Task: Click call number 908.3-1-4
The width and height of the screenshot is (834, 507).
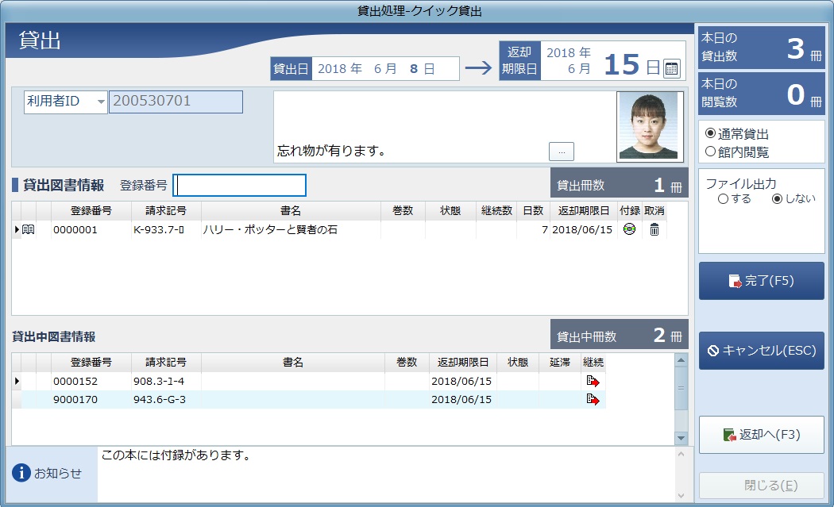Action: click(159, 381)
